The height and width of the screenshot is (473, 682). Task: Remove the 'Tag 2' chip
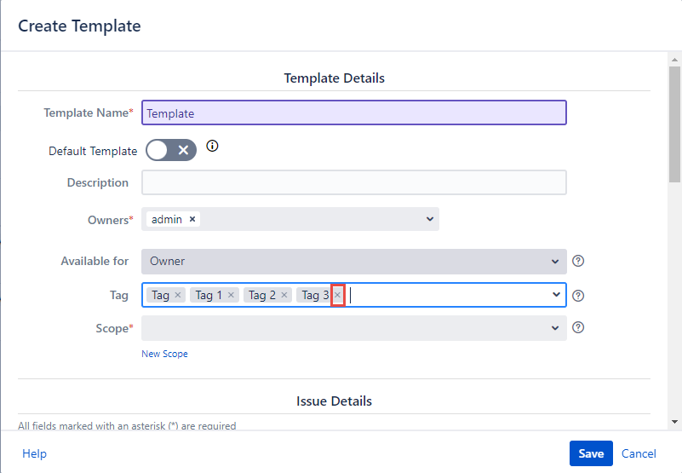point(285,295)
